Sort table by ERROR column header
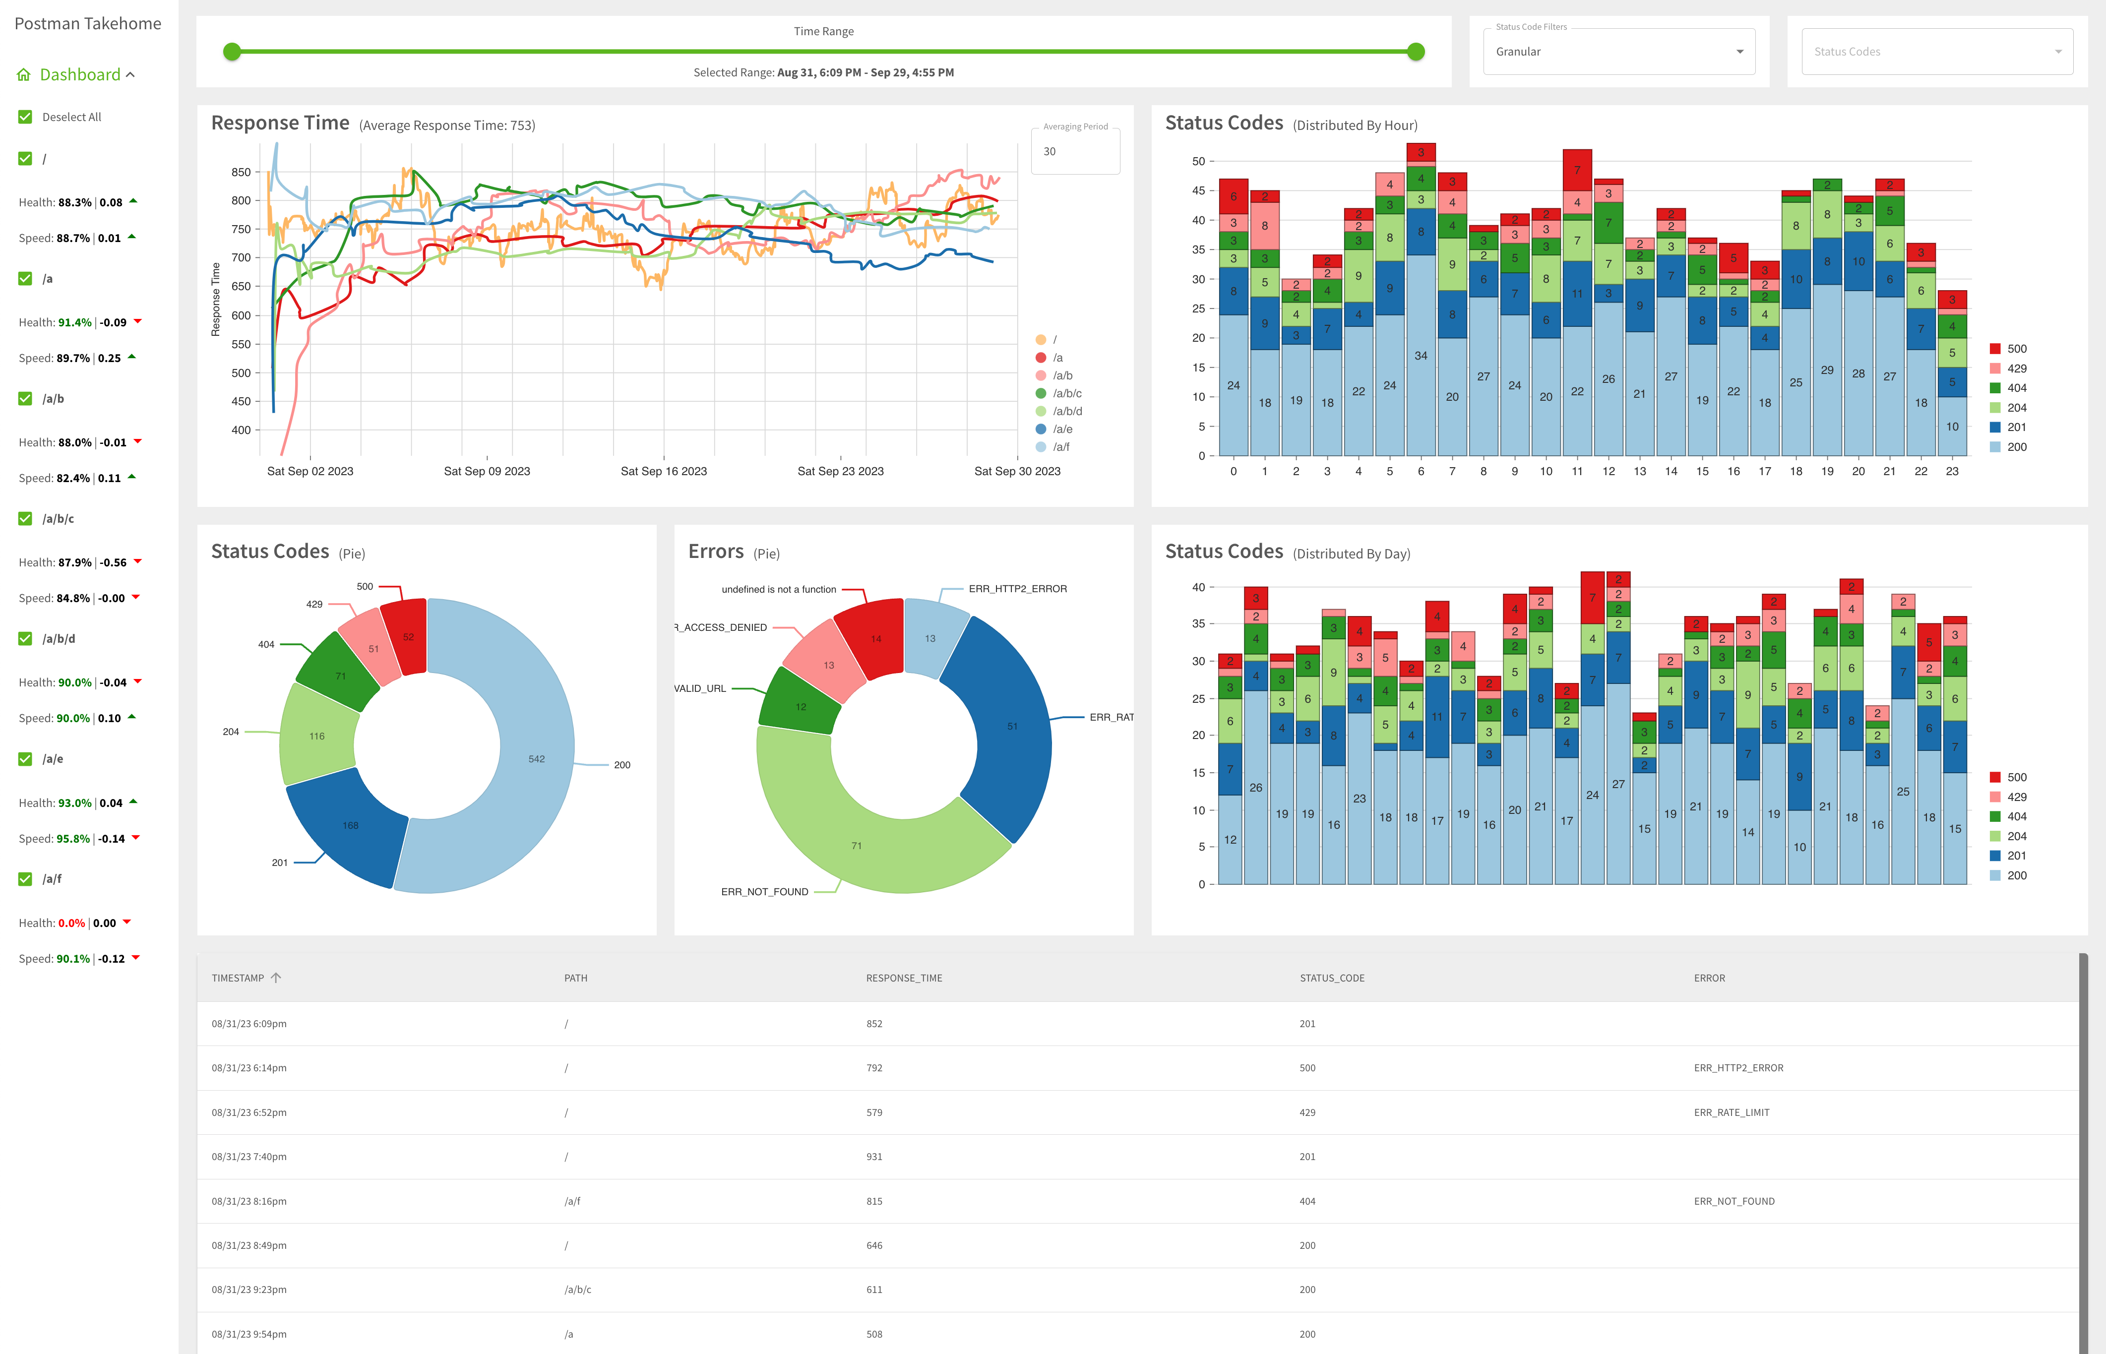Viewport: 2106px width, 1354px height. click(x=1709, y=978)
